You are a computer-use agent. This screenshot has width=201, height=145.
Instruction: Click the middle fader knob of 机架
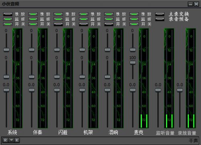(x=82, y=77)
